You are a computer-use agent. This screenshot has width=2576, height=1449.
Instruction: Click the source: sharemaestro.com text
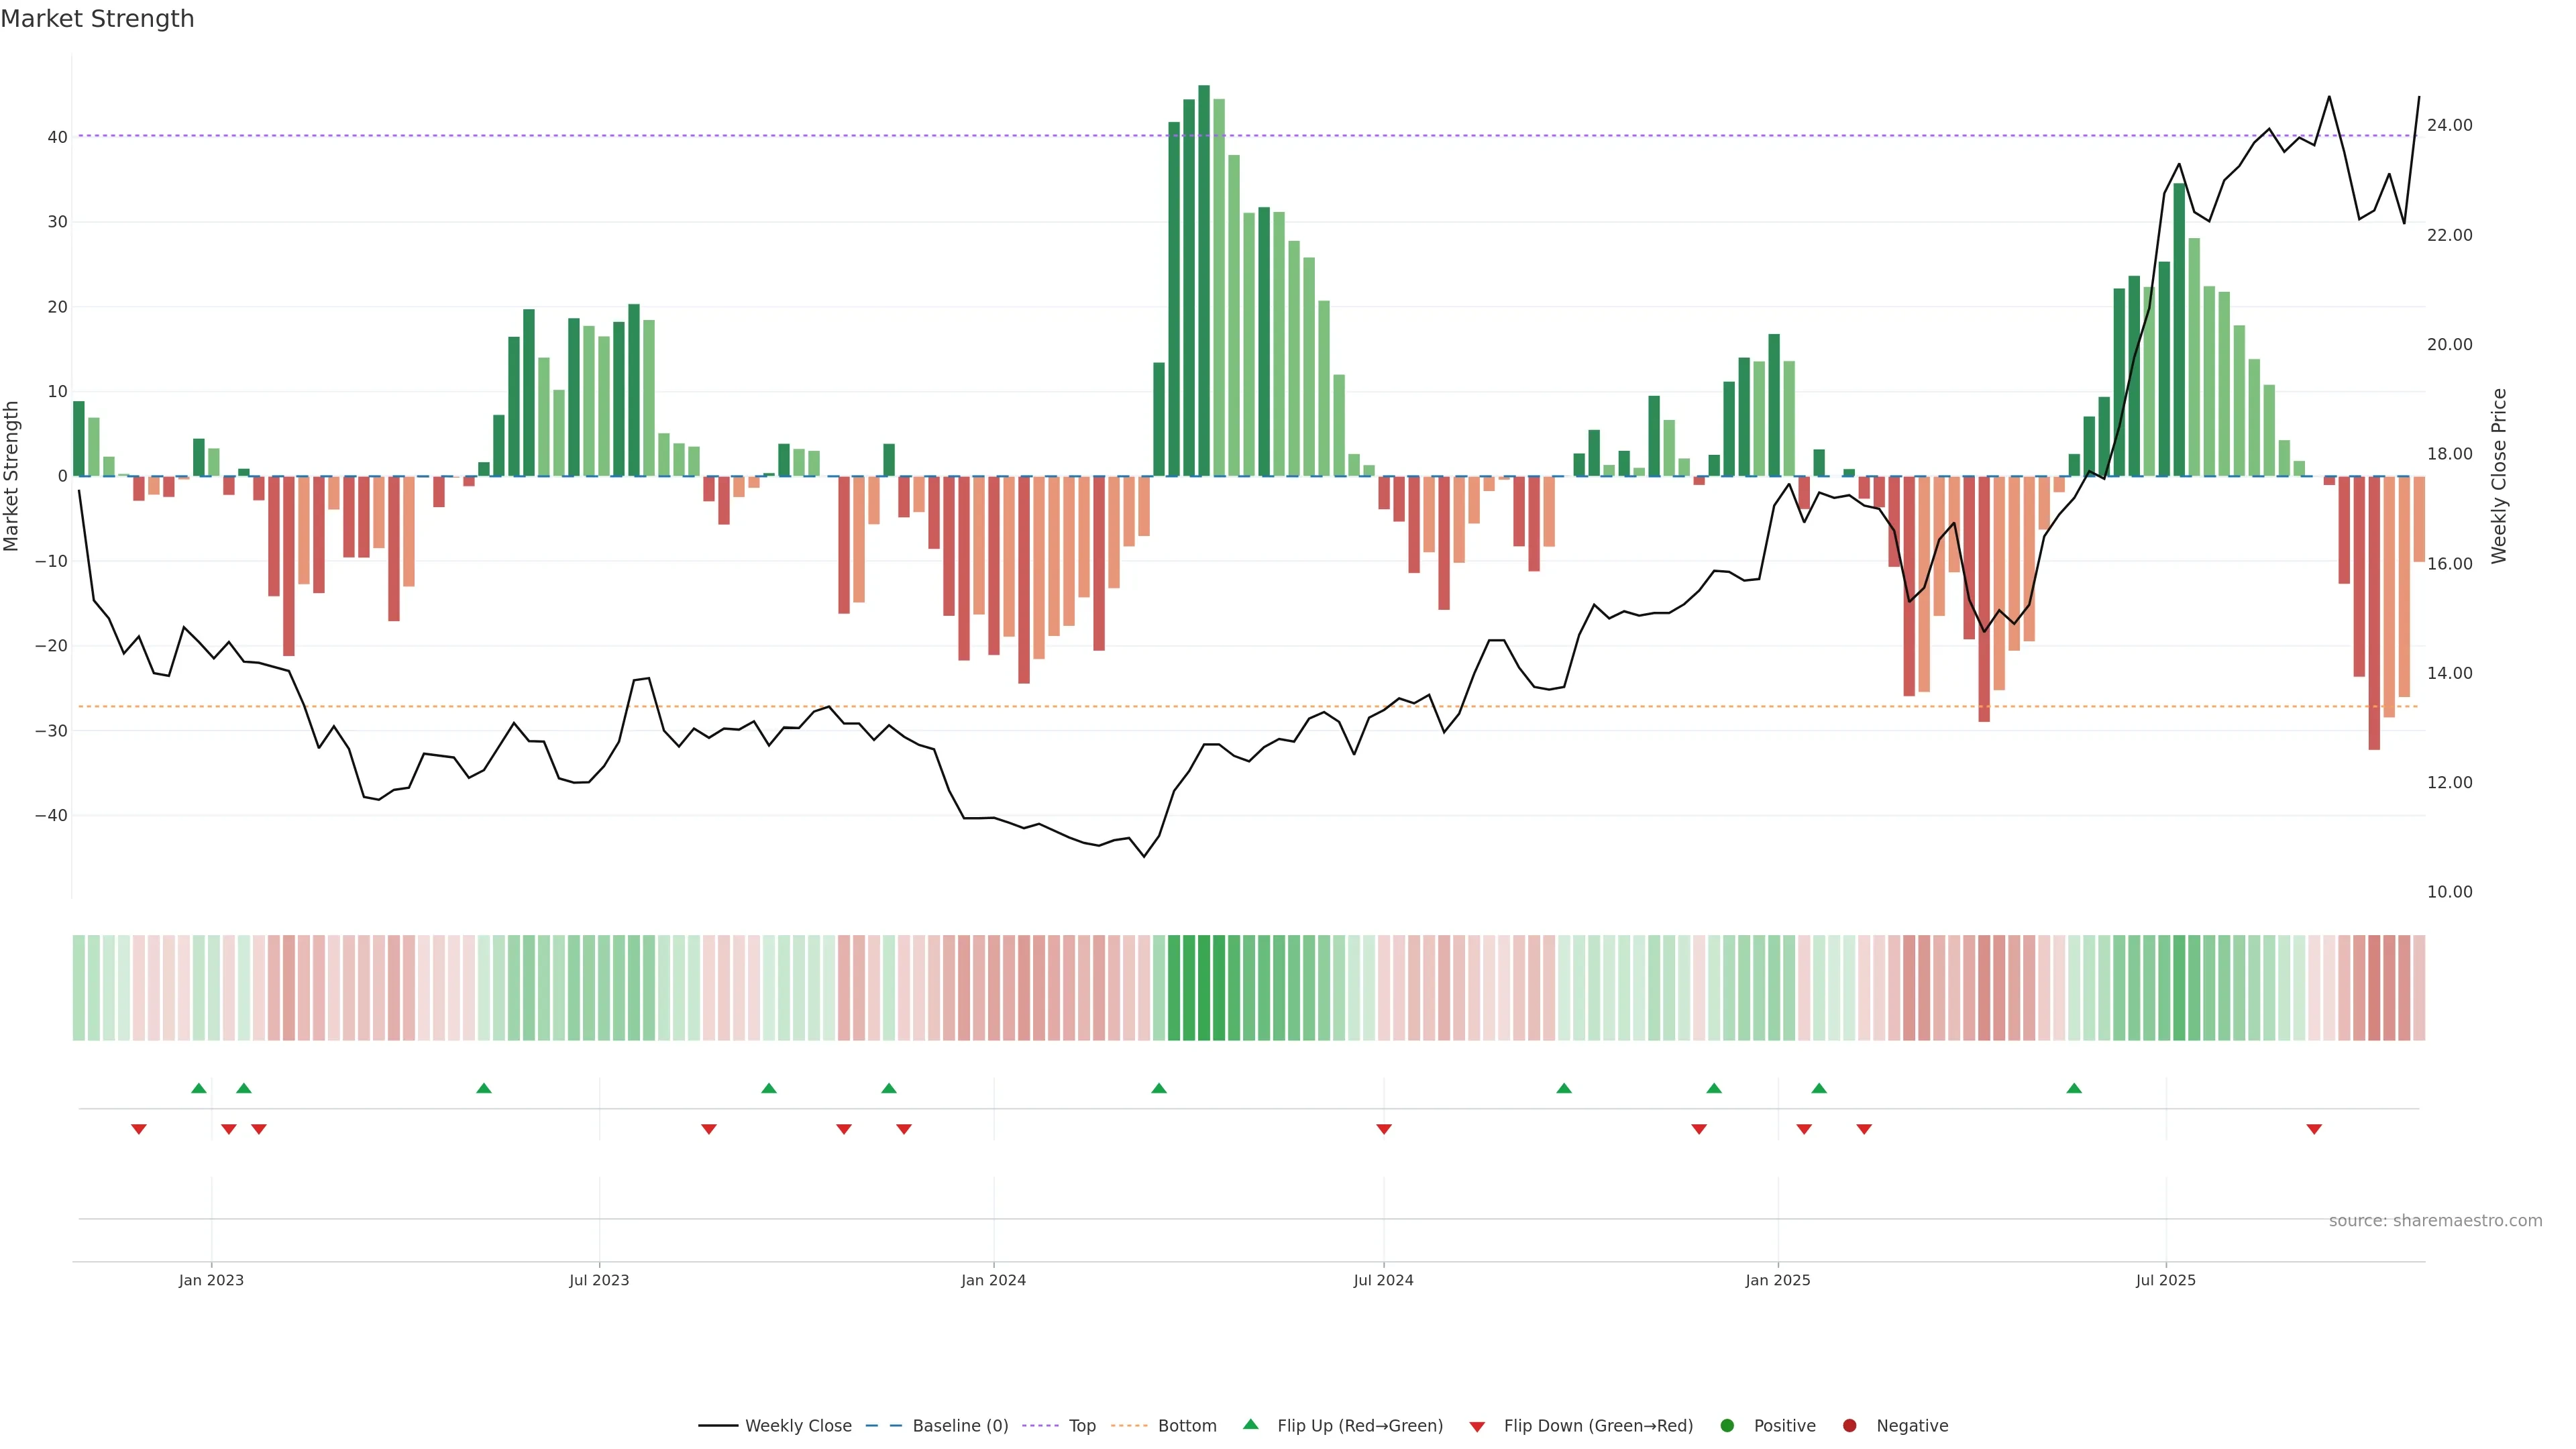pos(2435,1221)
